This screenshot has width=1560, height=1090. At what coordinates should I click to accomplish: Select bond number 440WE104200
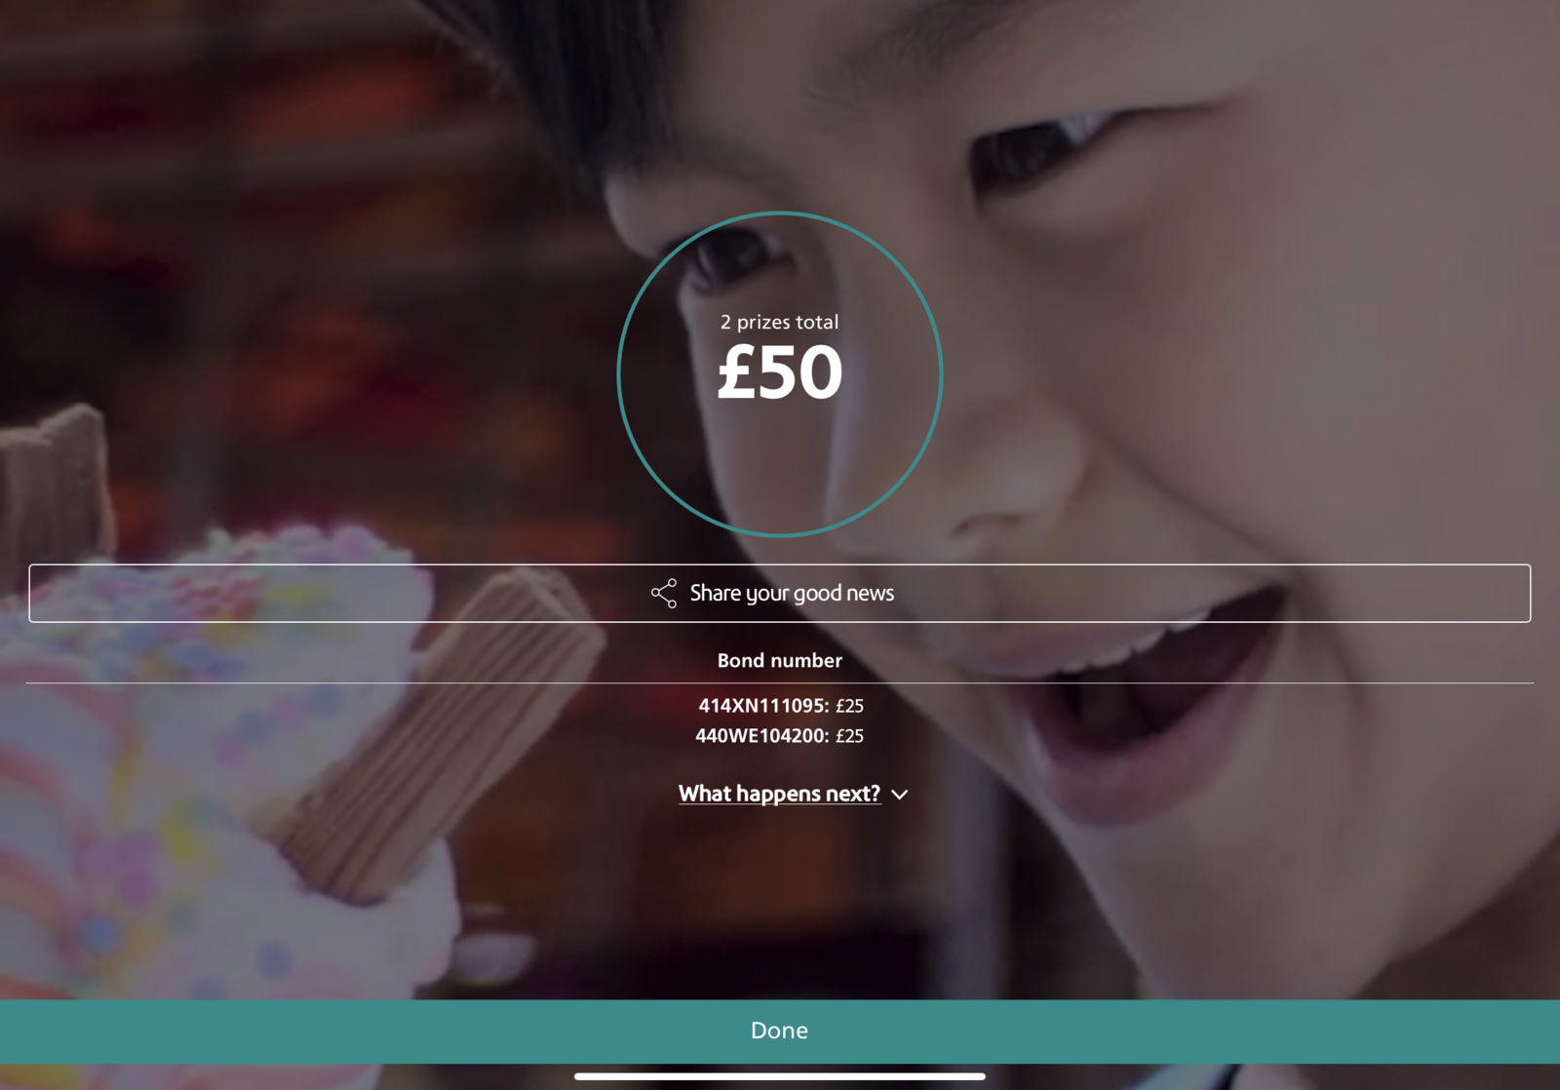coord(761,735)
